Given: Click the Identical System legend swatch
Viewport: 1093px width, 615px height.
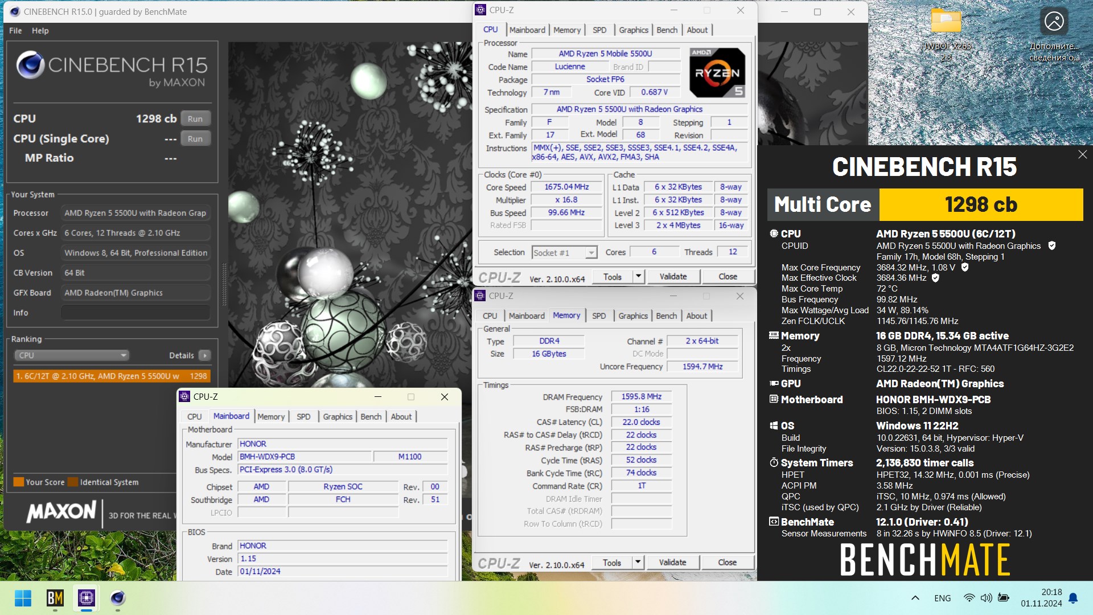Looking at the screenshot, I should point(73,482).
